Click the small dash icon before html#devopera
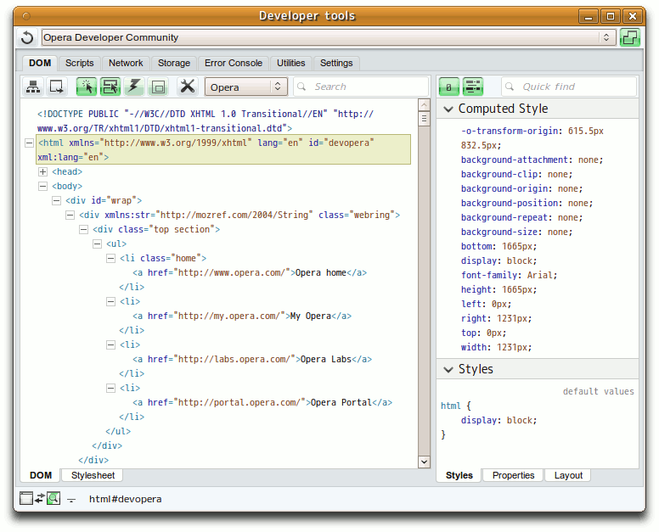This screenshot has width=659, height=532. [x=72, y=500]
